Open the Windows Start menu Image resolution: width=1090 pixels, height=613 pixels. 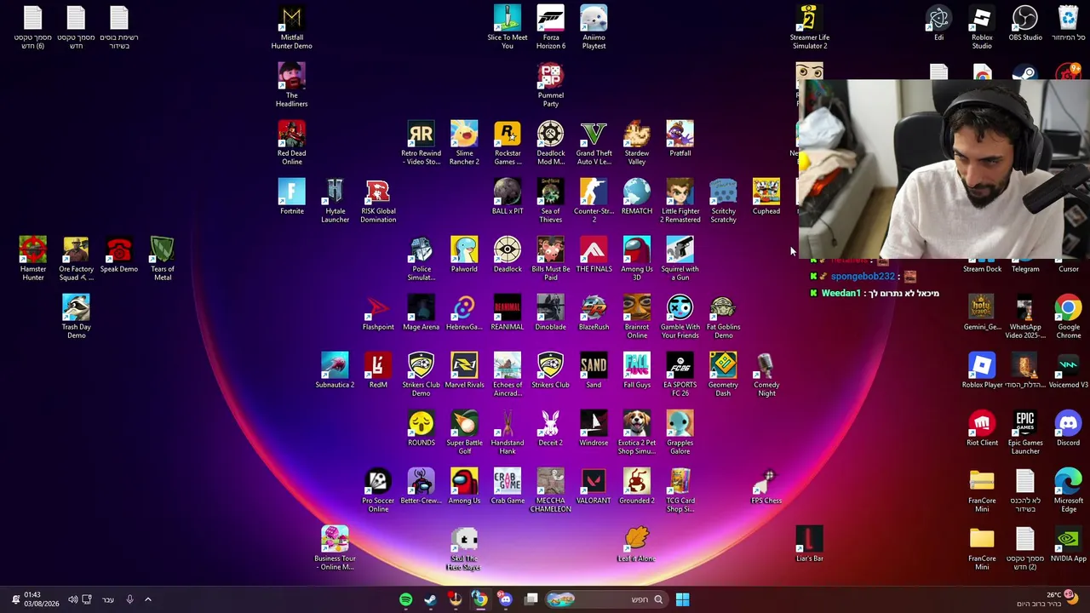pos(682,599)
